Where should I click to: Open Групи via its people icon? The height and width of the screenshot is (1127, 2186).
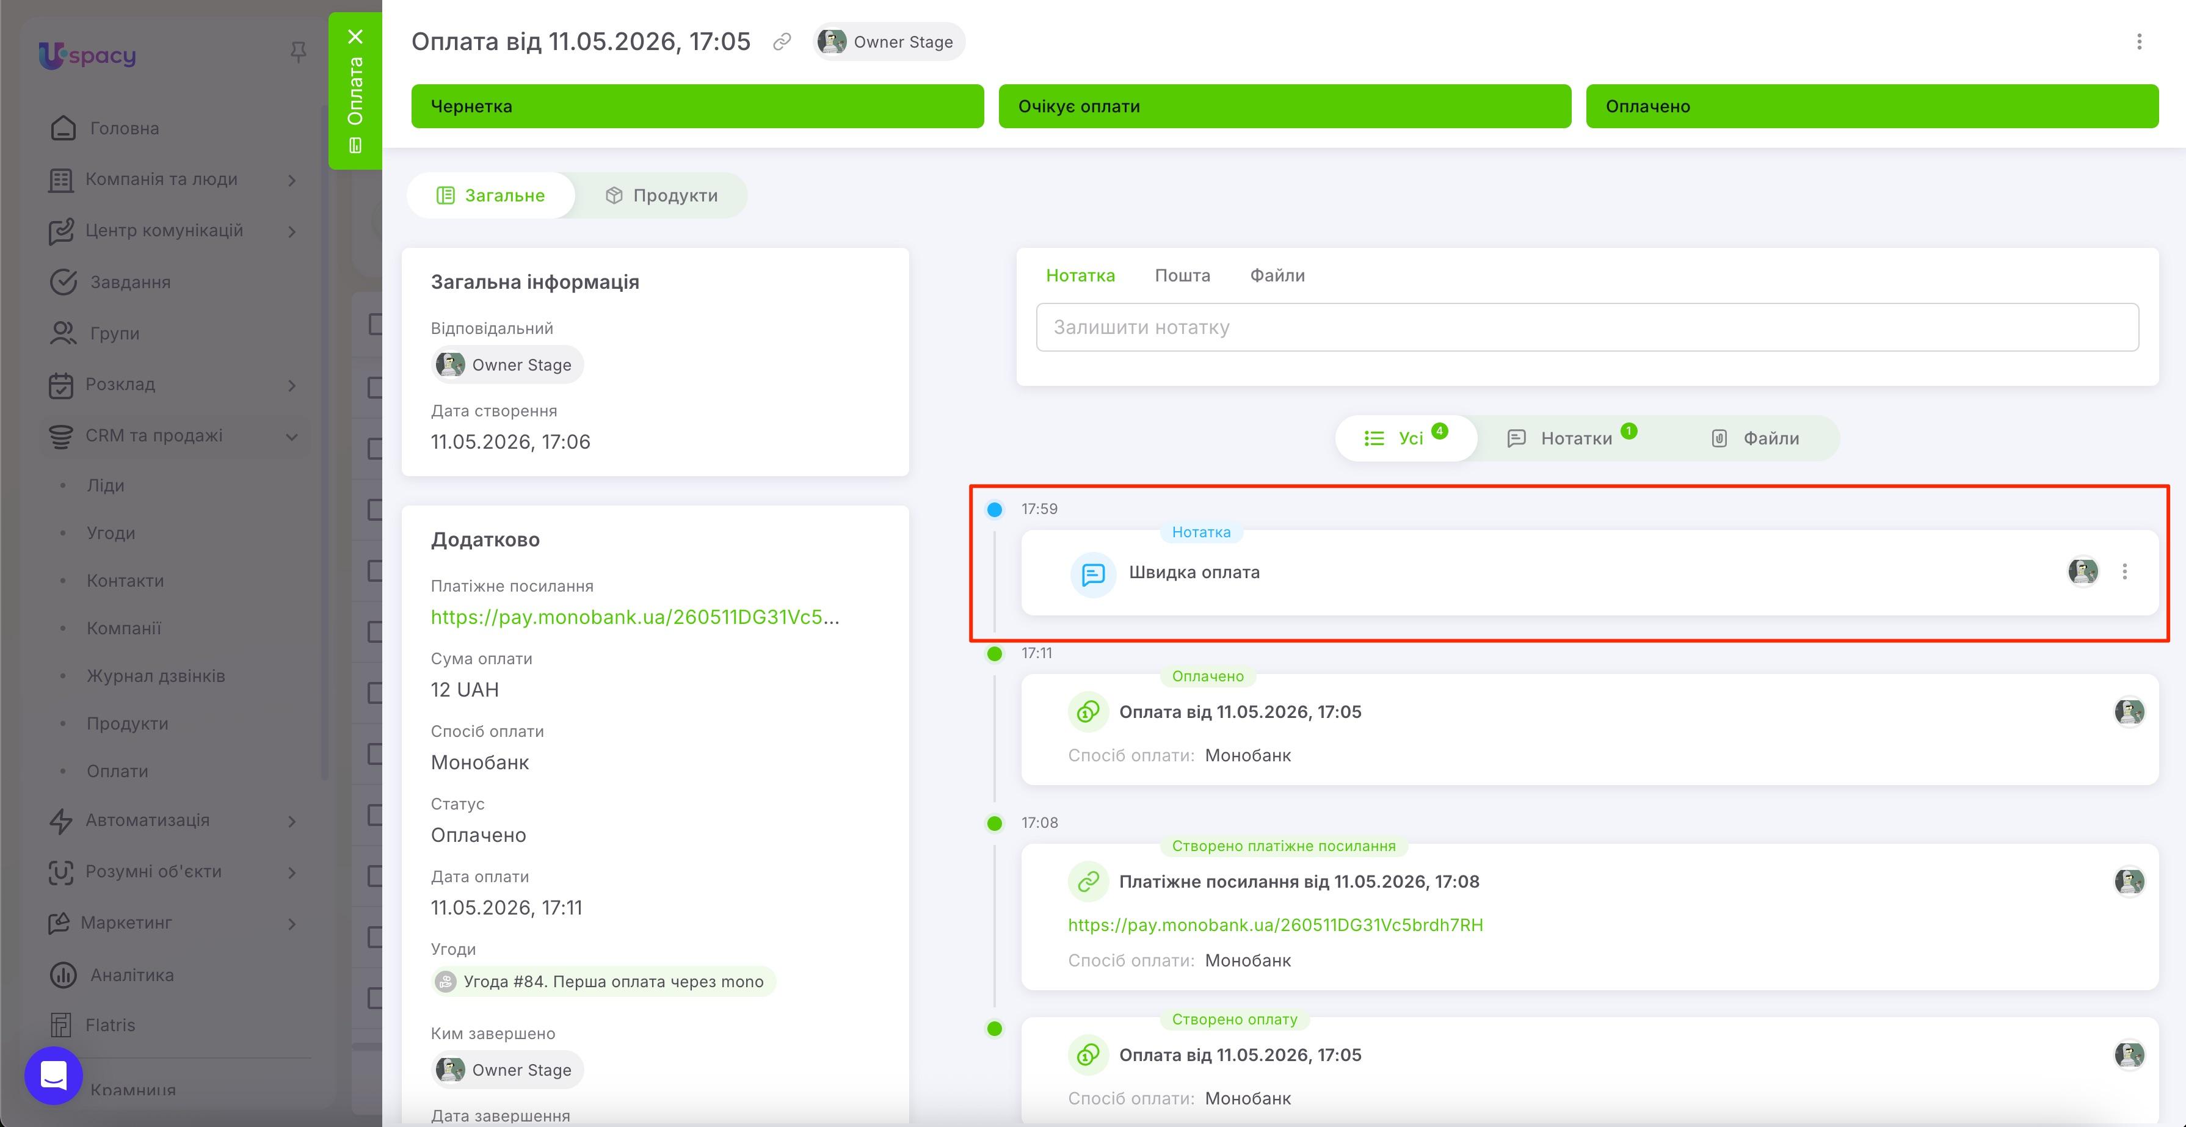tap(63, 333)
